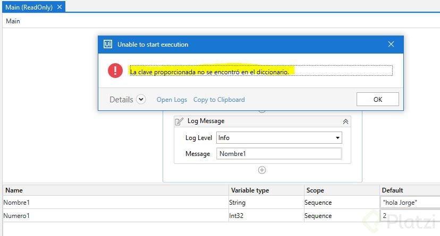Open Logs from the error dialog
The width and height of the screenshot is (440, 236).
point(172,100)
